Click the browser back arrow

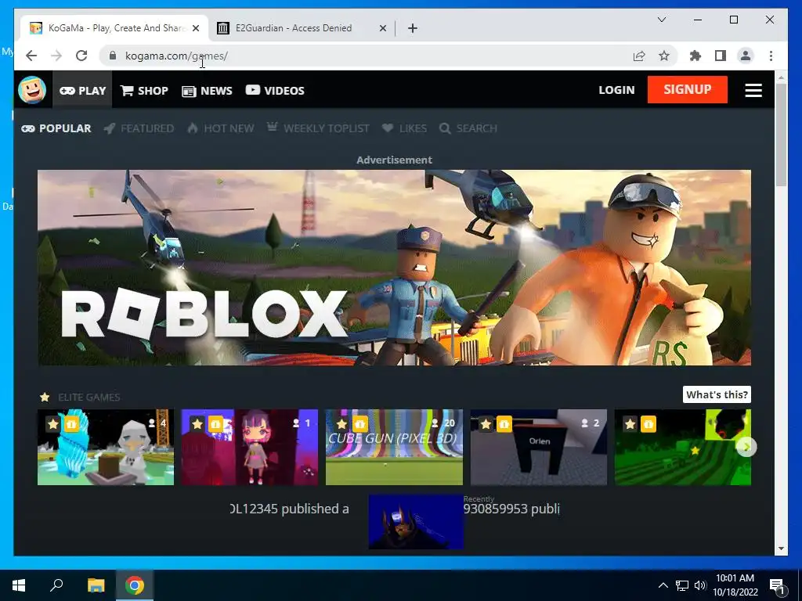pyautogui.click(x=31, y=56)
